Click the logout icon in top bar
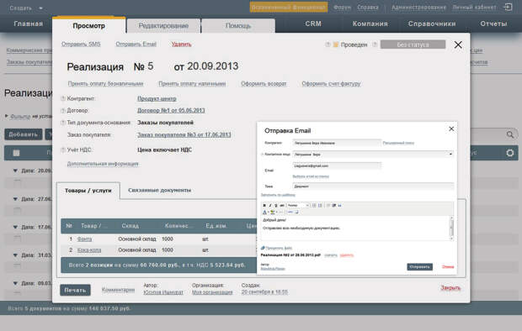This screenshot has height=331, width=522. (x=508, y=7)
